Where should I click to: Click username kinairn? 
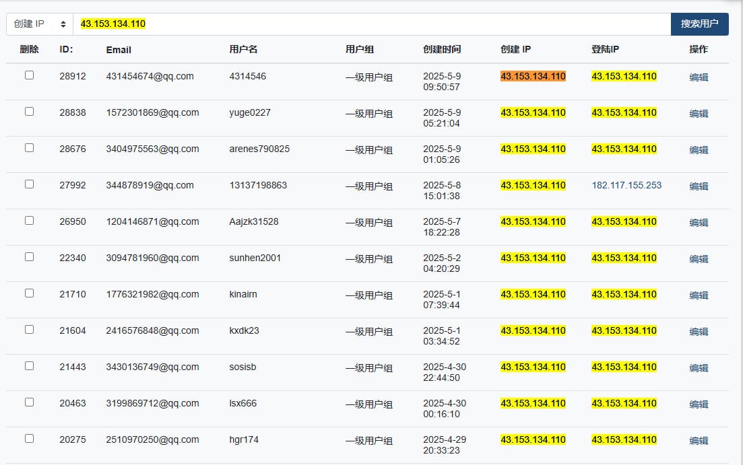click(x=243, y=295)
